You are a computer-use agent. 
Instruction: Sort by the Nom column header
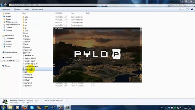pyautogui.click(x=24, y=13)
